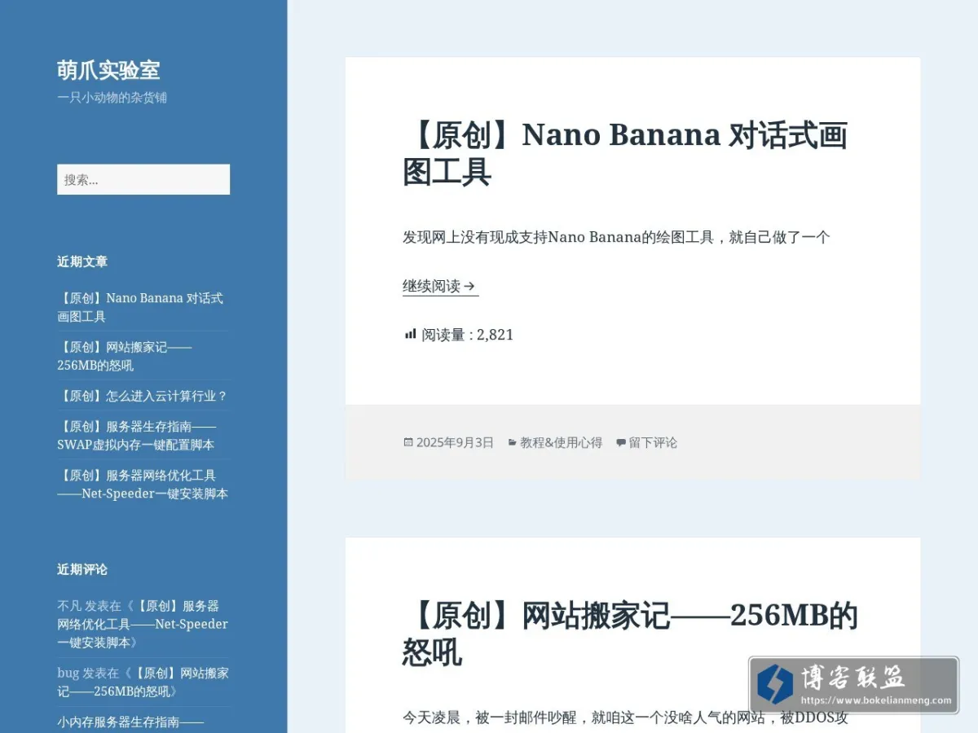Open the 萌爪实验室 site title link
Viewport: 978px width, 733px height.
point(108,70)
